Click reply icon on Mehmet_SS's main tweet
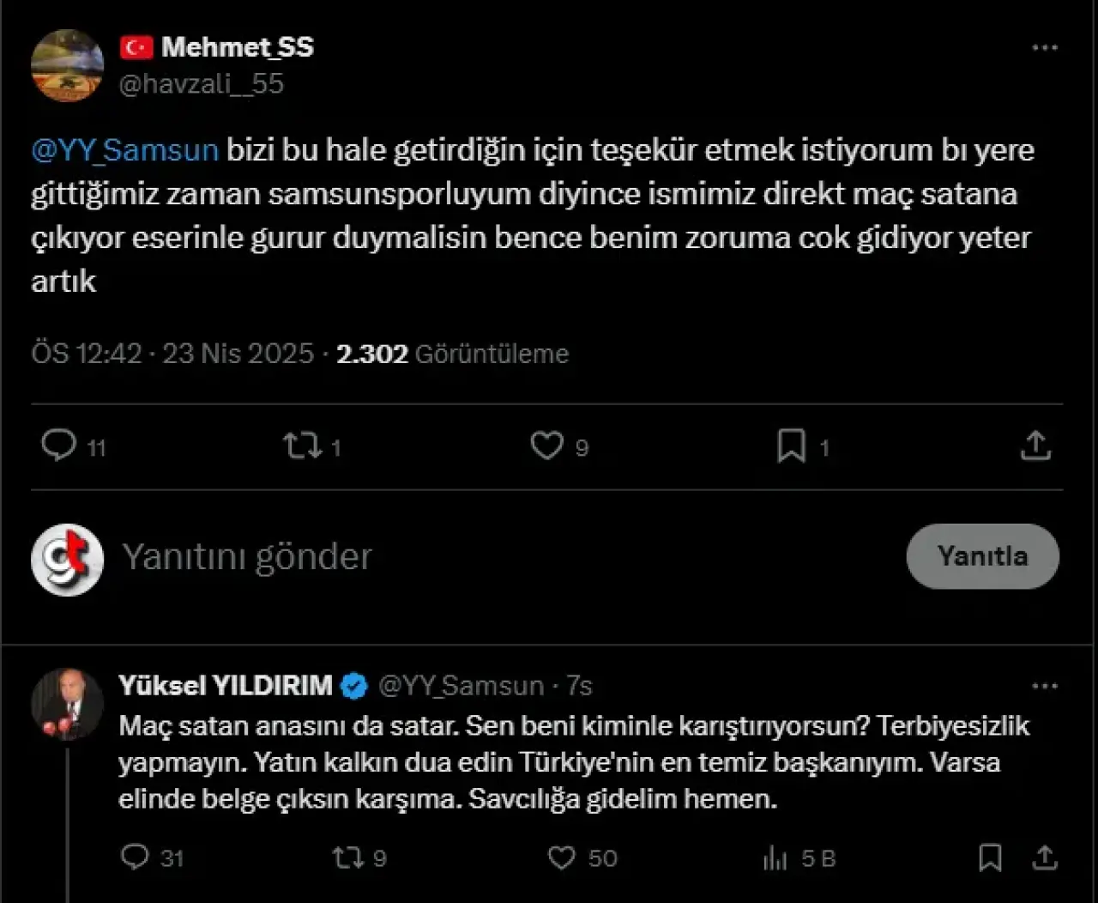1098x903 pixels. click(59, 445)
